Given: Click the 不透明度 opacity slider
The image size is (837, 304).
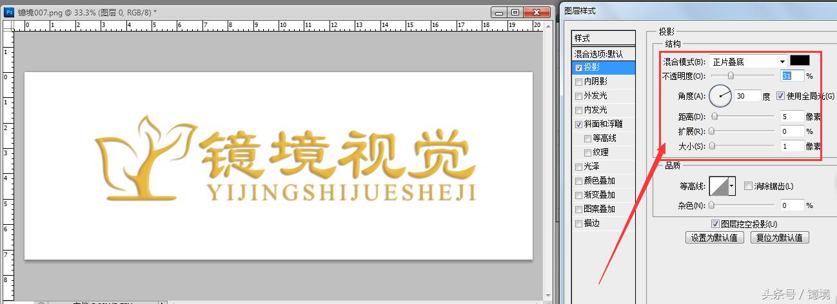Looking at the screenshot, I should pos(743,75).
